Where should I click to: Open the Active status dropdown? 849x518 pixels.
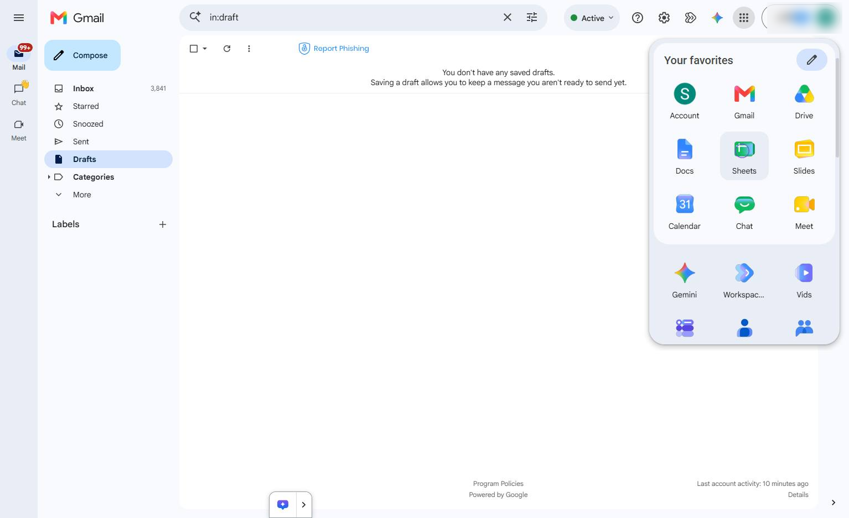pyautogui.click(x=592, y=18)
